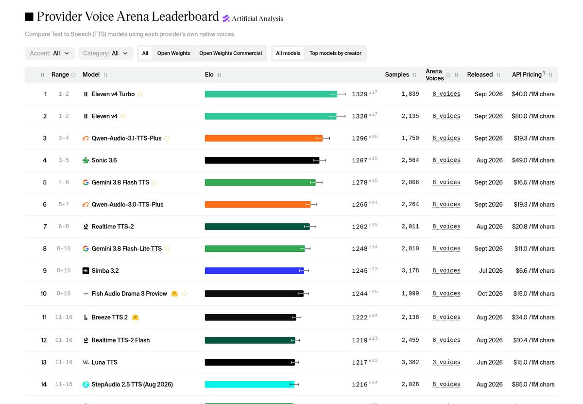Open the 3 voices link for Luna TTS
The width and height of the screenshot is (583, 404).
(x=446, y=363)
